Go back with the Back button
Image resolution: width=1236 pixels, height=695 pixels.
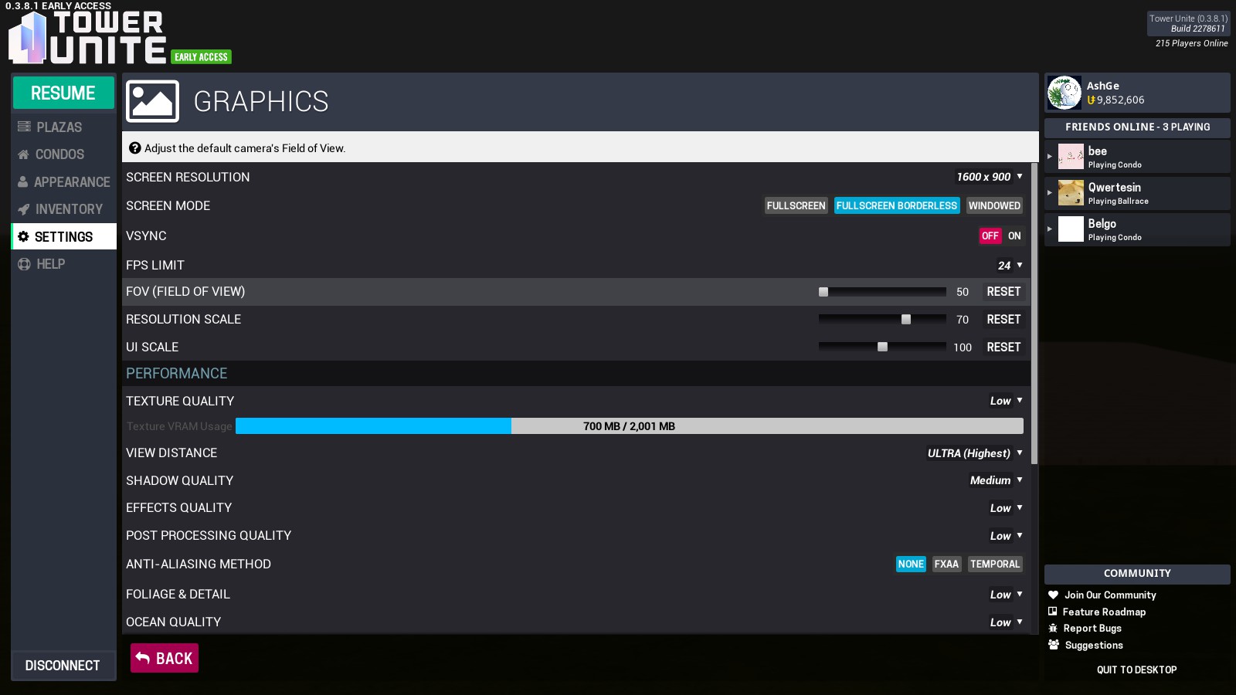165,658
